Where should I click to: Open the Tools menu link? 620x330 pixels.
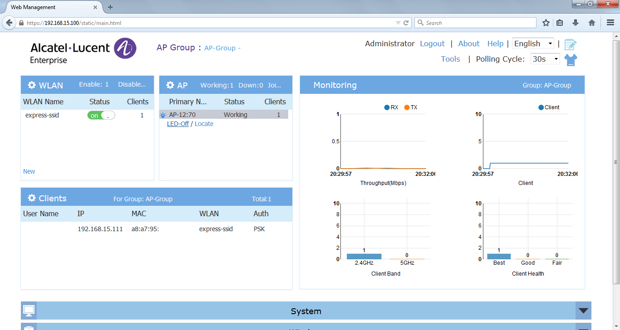click(x=450, y=59)
